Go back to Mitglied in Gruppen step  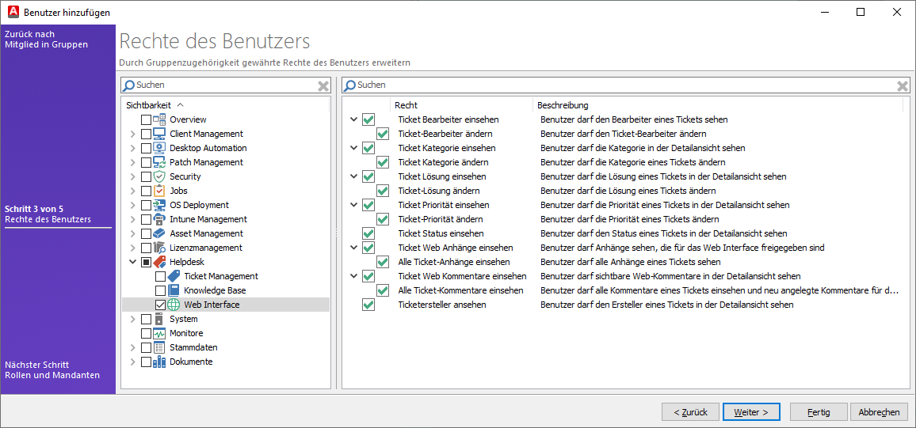46,39
